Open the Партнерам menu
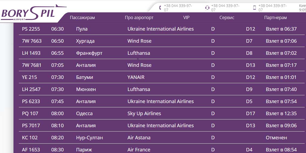 point(275,17)
